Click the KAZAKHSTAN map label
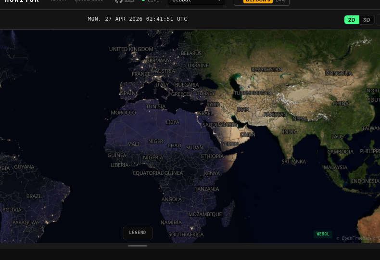 pos(266,70)
